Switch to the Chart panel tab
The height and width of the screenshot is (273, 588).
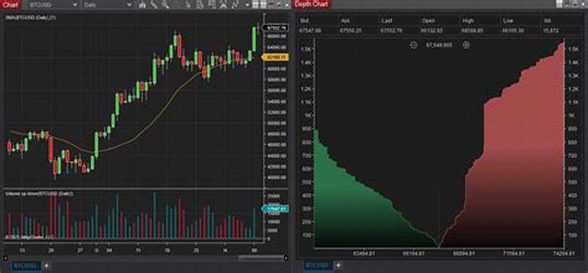click(x=10, y=4)
